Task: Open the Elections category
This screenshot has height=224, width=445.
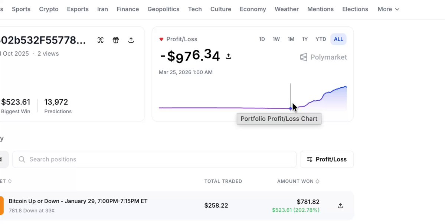Action: 355,9
